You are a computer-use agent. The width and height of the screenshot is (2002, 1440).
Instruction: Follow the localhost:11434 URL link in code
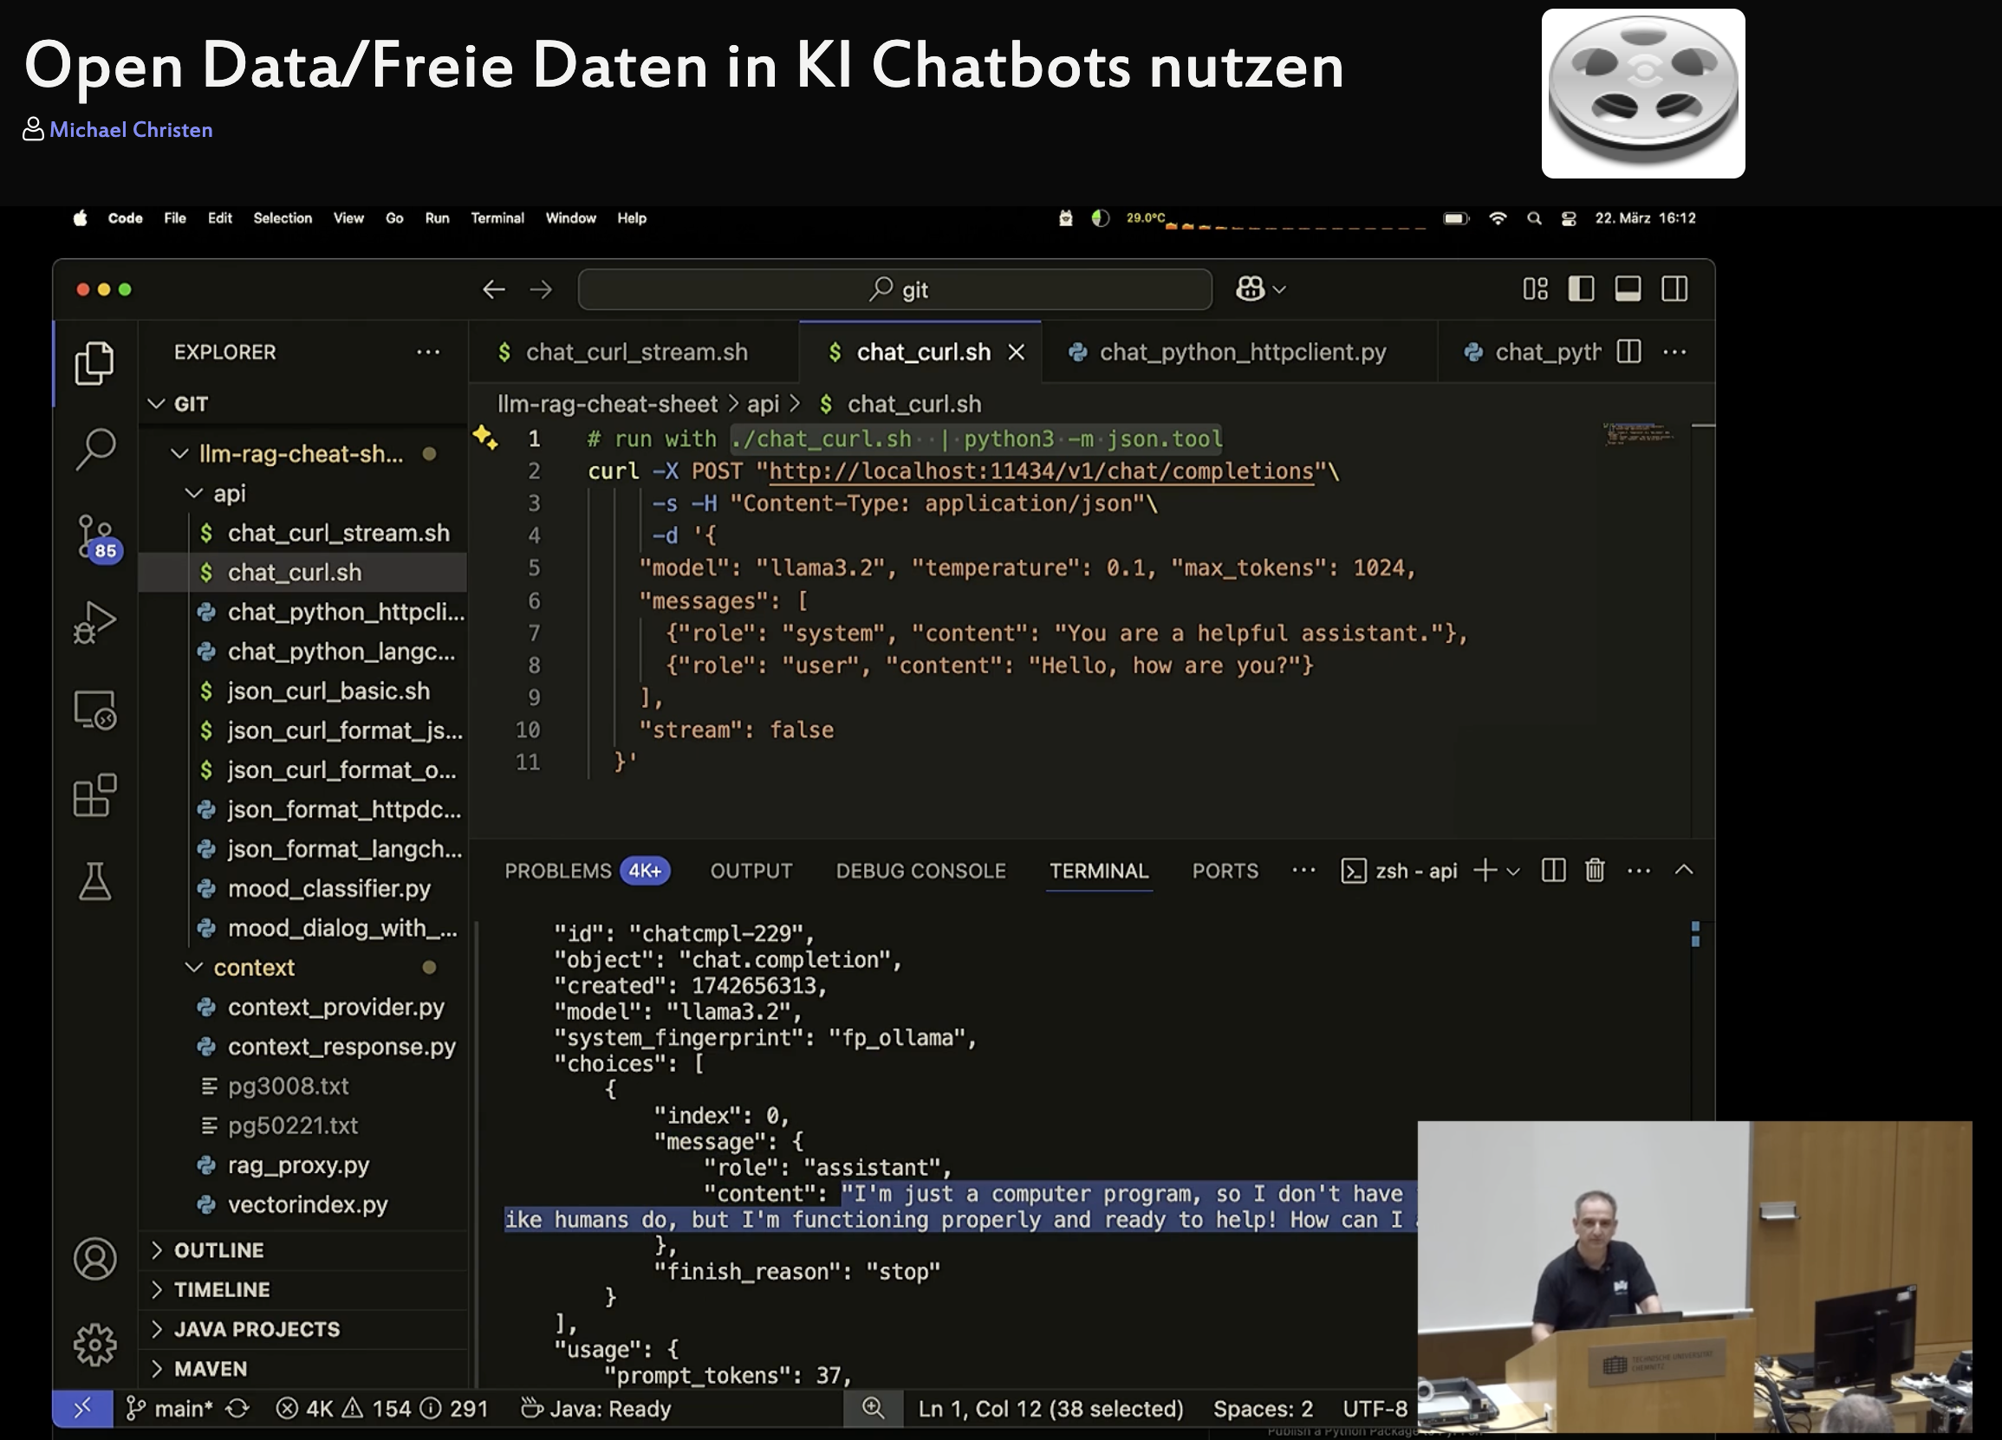coord(1041,471)
